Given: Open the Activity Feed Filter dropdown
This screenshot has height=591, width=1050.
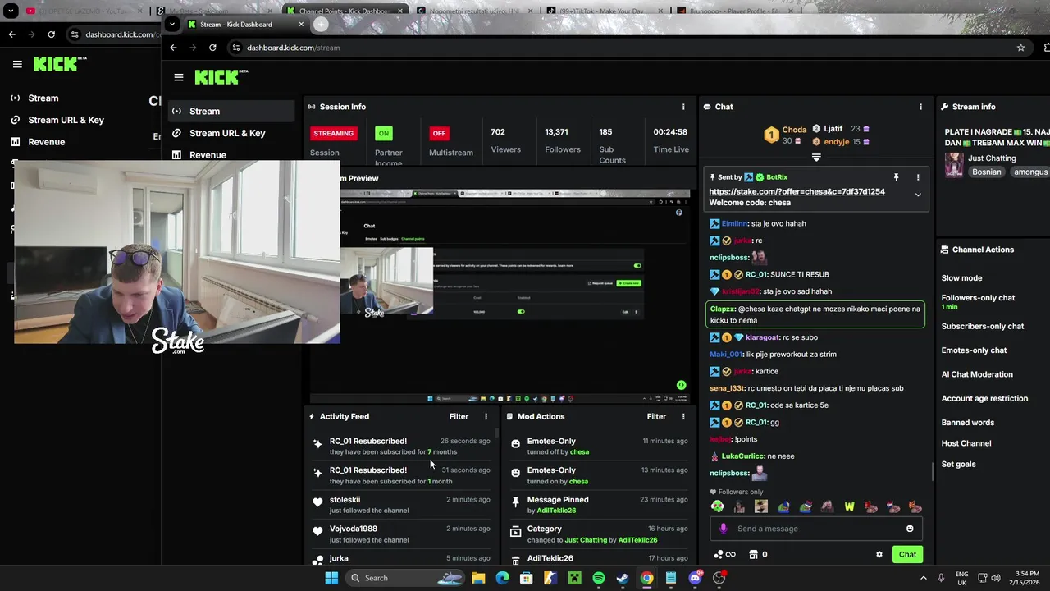Looking at the screenshot, I should pyautogui.click(x=459, y=417).
